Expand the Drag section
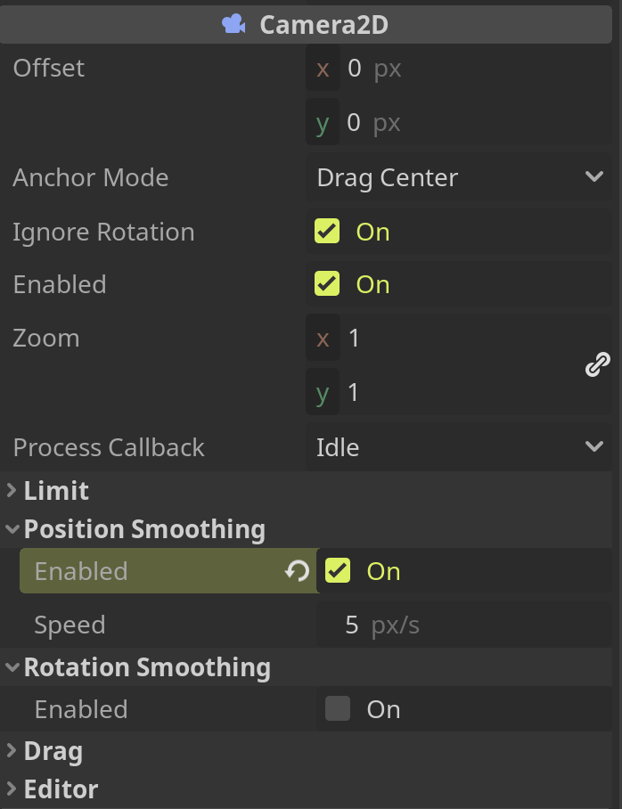622x809 pixels. (x=11, y=751)
